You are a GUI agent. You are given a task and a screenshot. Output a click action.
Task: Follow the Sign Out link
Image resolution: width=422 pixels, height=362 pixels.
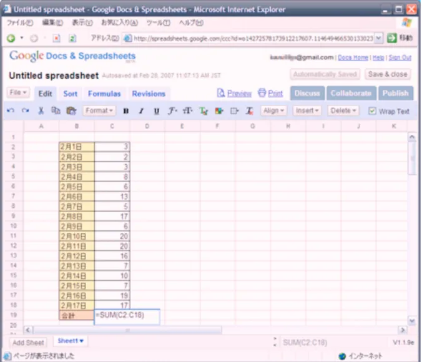[400, 57]
